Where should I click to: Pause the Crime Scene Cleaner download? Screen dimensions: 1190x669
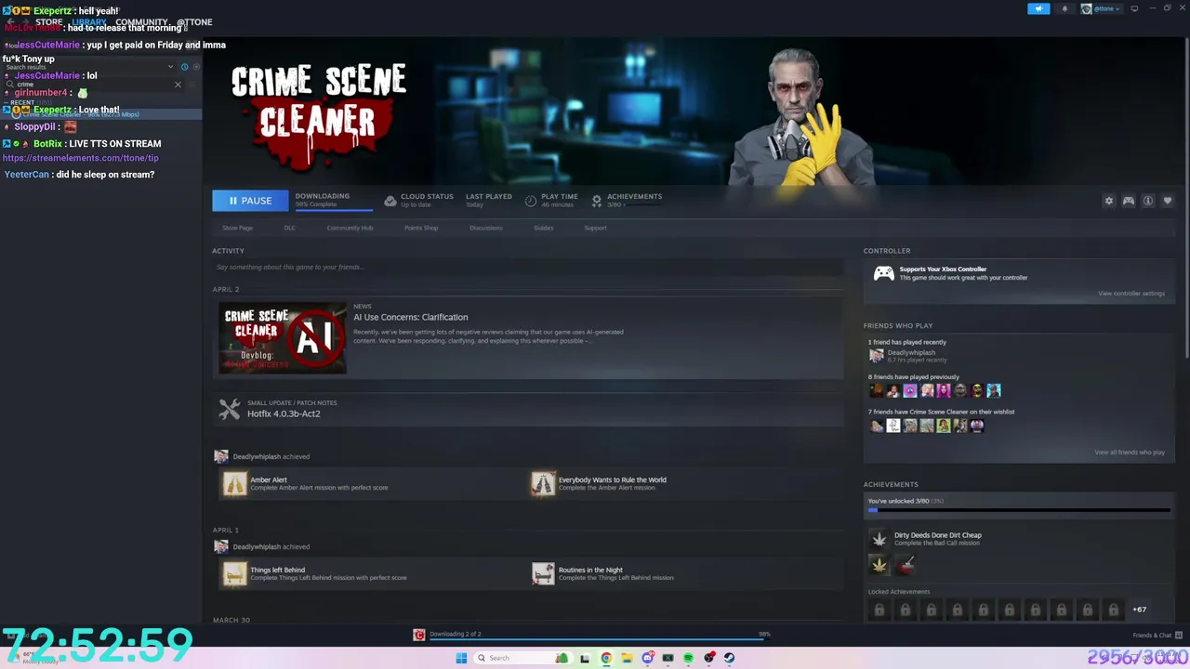coord(250,201)
